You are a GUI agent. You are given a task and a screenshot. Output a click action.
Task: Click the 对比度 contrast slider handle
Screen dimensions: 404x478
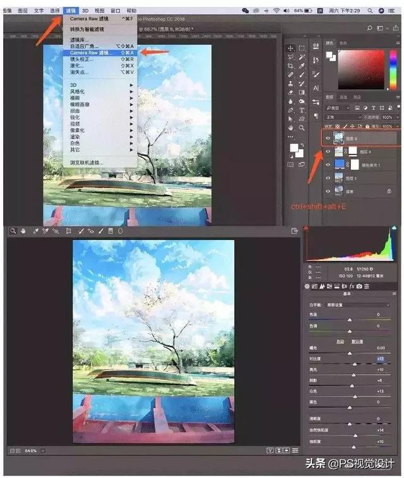[x=355, y=364]
